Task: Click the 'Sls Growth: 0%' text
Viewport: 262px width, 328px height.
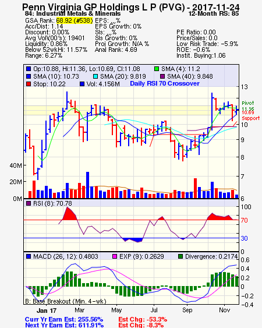Action: pyautogui.click(x=116, y=38)
